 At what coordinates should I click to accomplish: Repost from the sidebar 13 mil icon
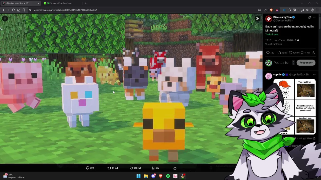[x=282, y=53]
